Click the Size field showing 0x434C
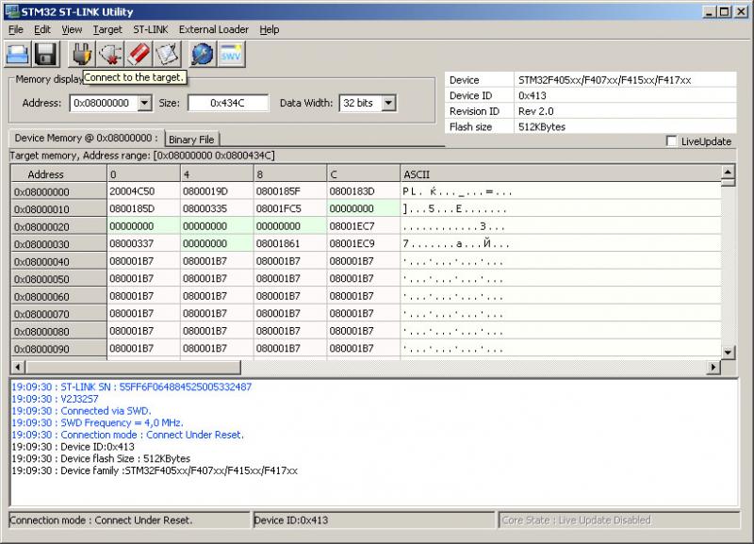 [x=227, y=103]
